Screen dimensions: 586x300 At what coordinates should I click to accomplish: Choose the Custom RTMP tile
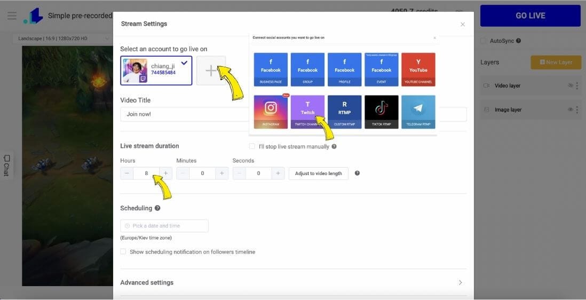click(345, 112)
